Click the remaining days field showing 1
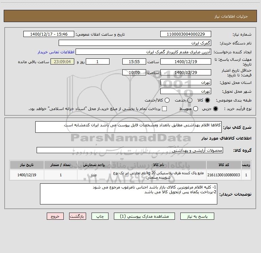The image size is (261, 253). click(98, 62)
